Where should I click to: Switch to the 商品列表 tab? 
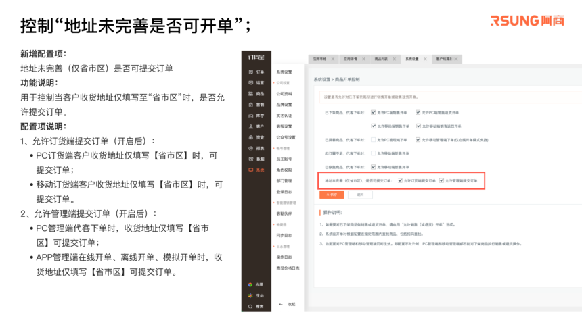click(x=382, y=59)
